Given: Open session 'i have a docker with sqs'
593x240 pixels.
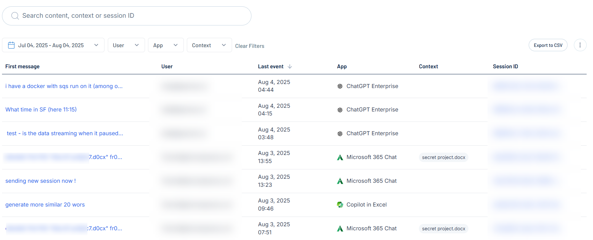Looking at the screenshot, I should (x=64, y=86).
